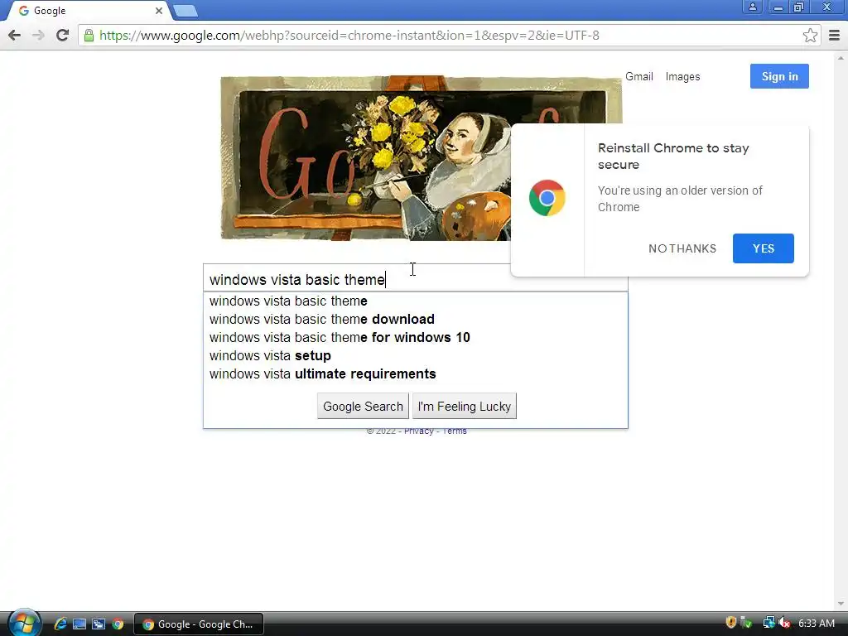Click I'm Feeling Lucky button
The width and height of the screenshot is (848, 636).
point(464,406)
